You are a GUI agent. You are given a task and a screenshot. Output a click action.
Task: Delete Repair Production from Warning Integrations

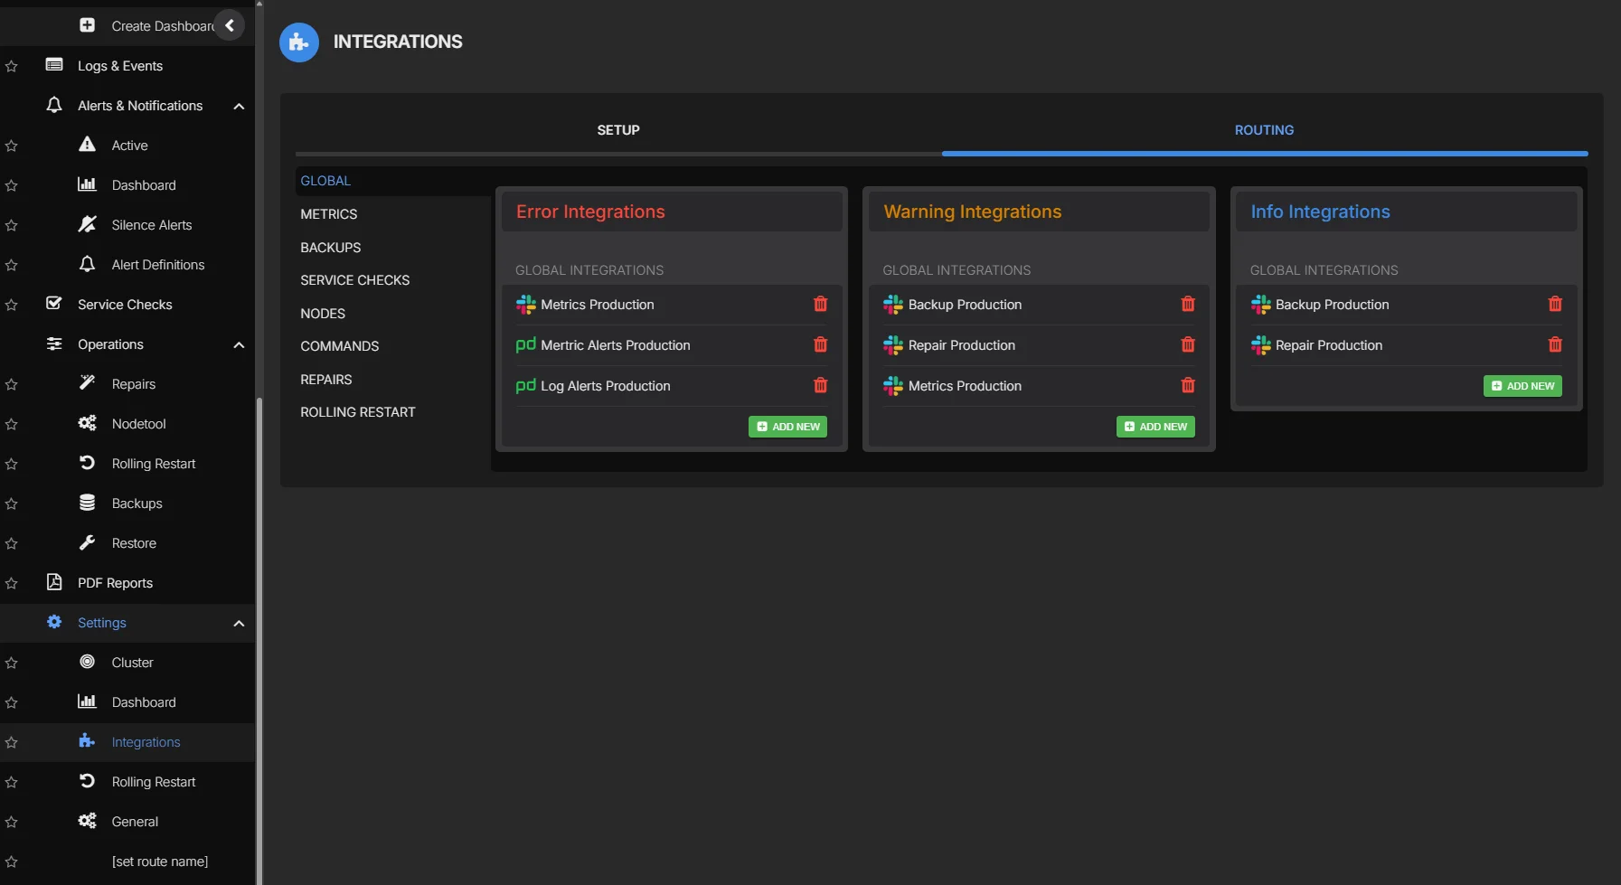1187,345
